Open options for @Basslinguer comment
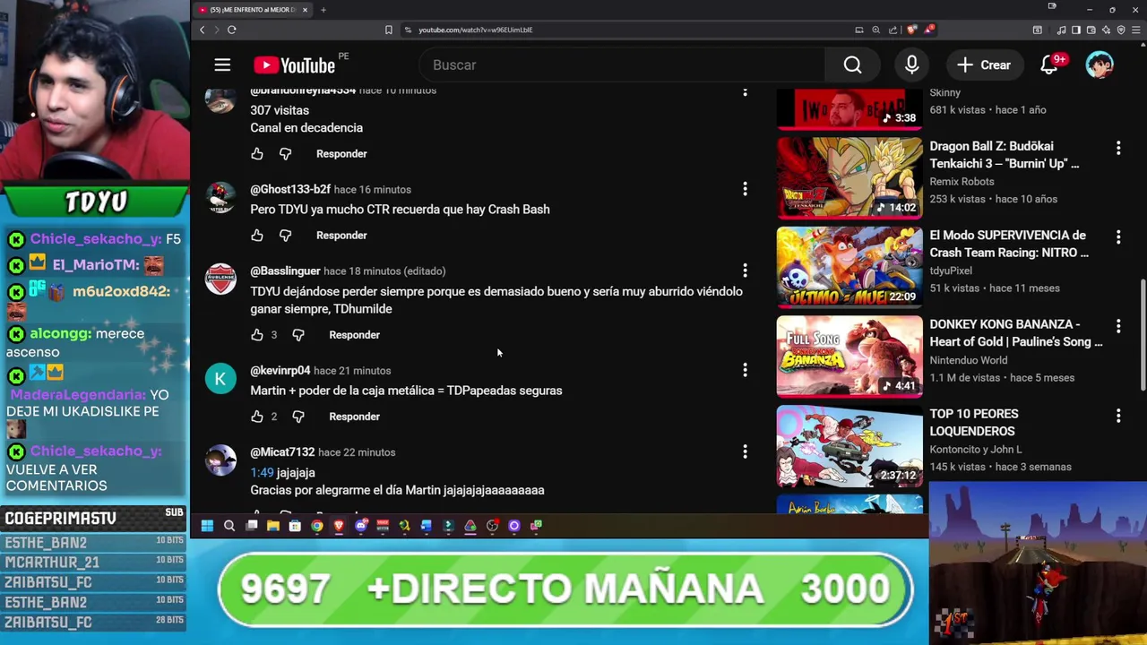Viewport: 1147px width, 645px height. [x=745, y=271]
